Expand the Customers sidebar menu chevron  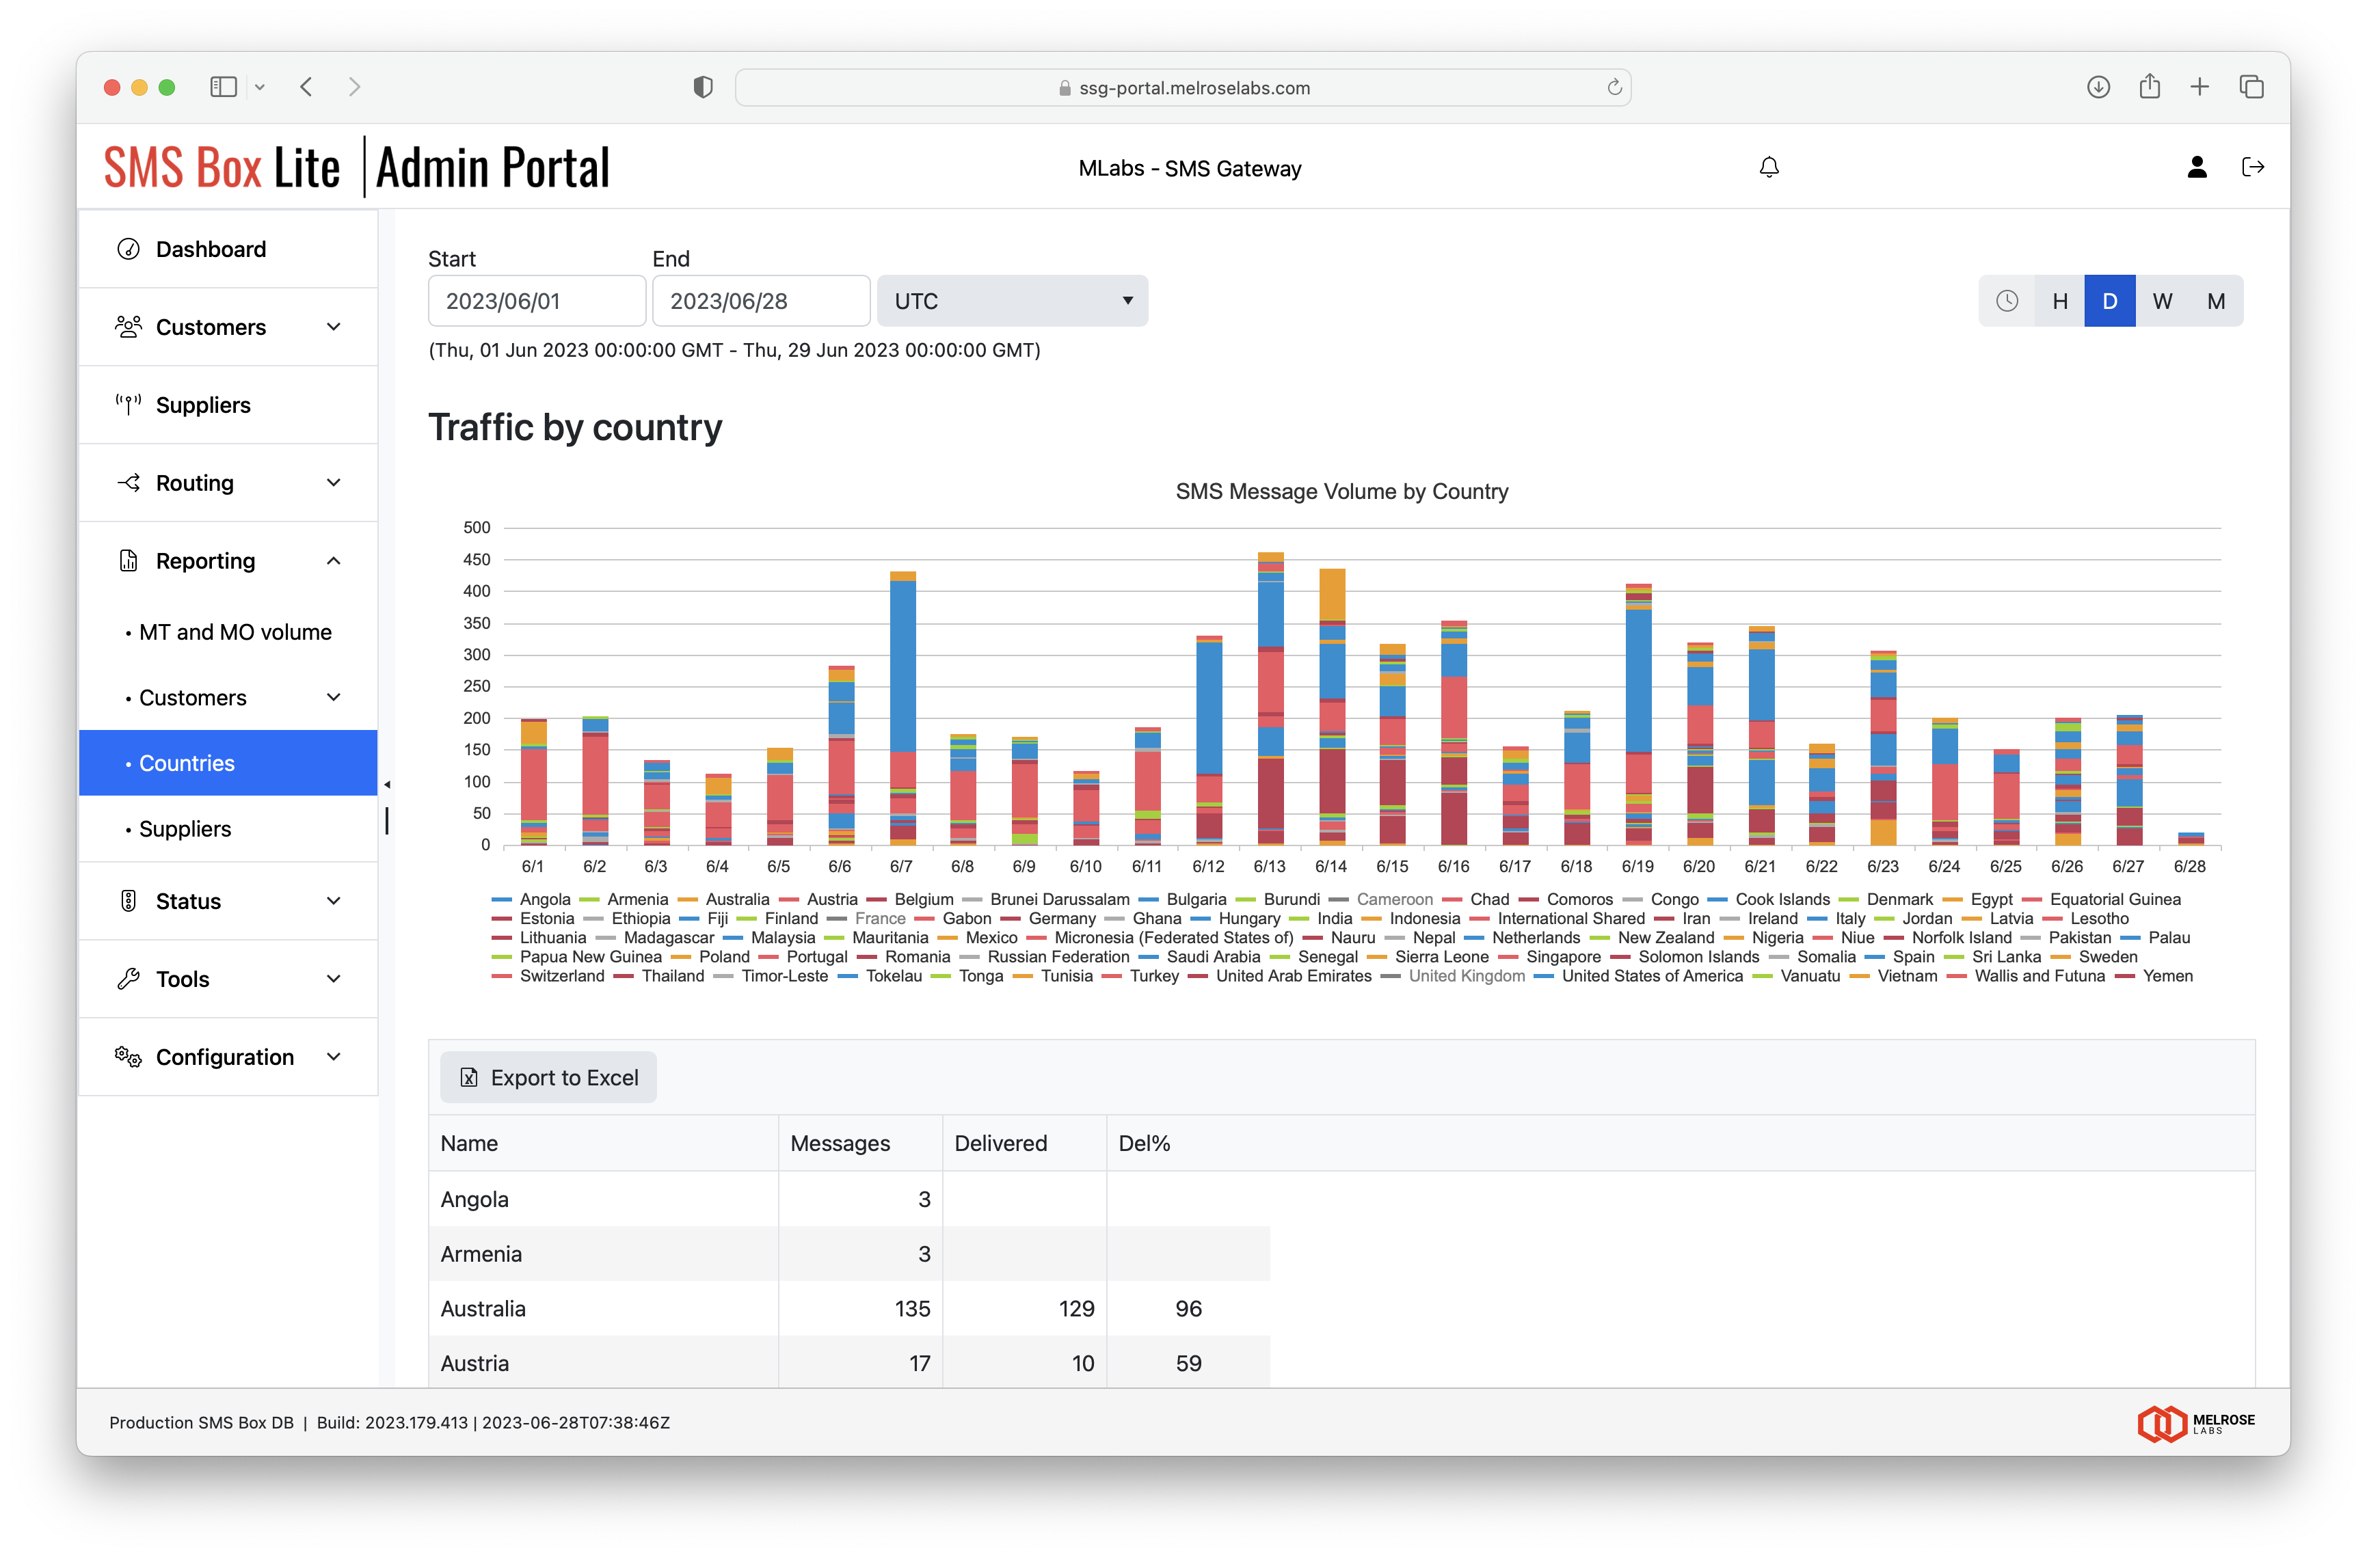334,327
